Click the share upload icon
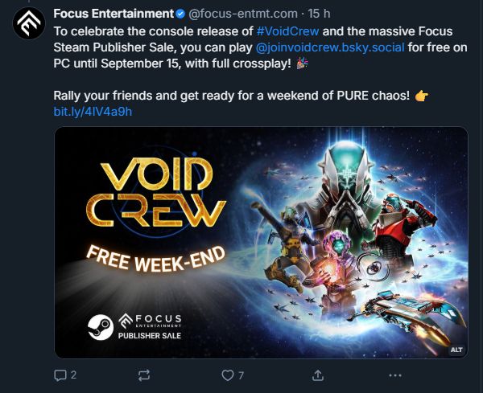Screen dimensions: 483x393 (x=318, y=375)
